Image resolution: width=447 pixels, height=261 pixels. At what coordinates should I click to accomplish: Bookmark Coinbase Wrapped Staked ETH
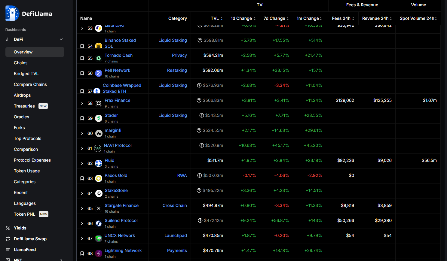tap(82, 91)
